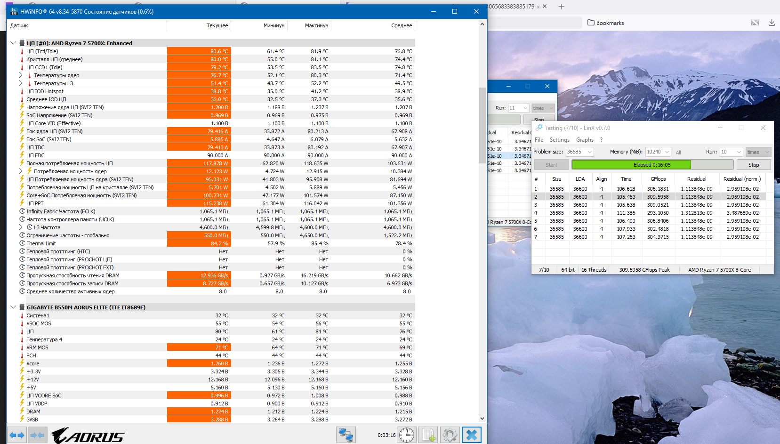The image size is (780, 444).
Task: Click the green Elapsed progress bar
Action: tap(652, 165)
